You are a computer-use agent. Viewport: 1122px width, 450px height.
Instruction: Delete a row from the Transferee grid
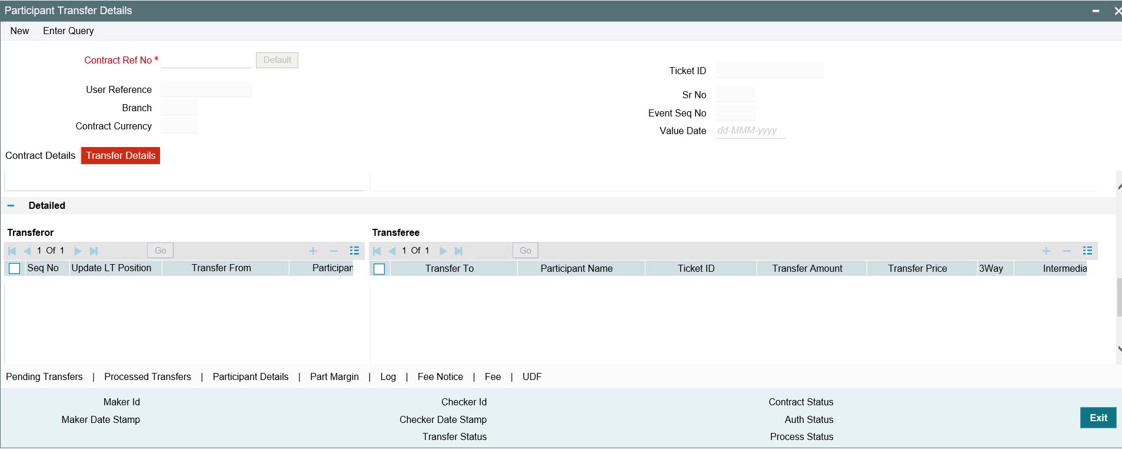coord(1067,251)
